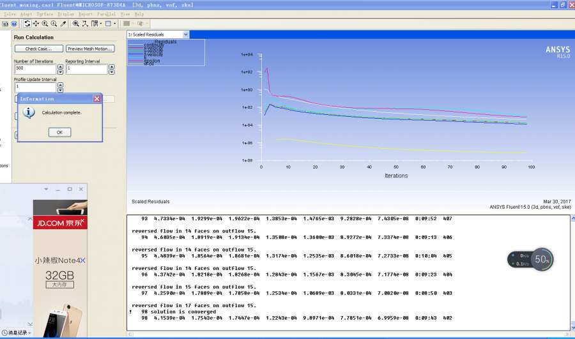Click the camera screenshot icon in toolbar
The width and height of the screenshot is (575, 339).
4,24
